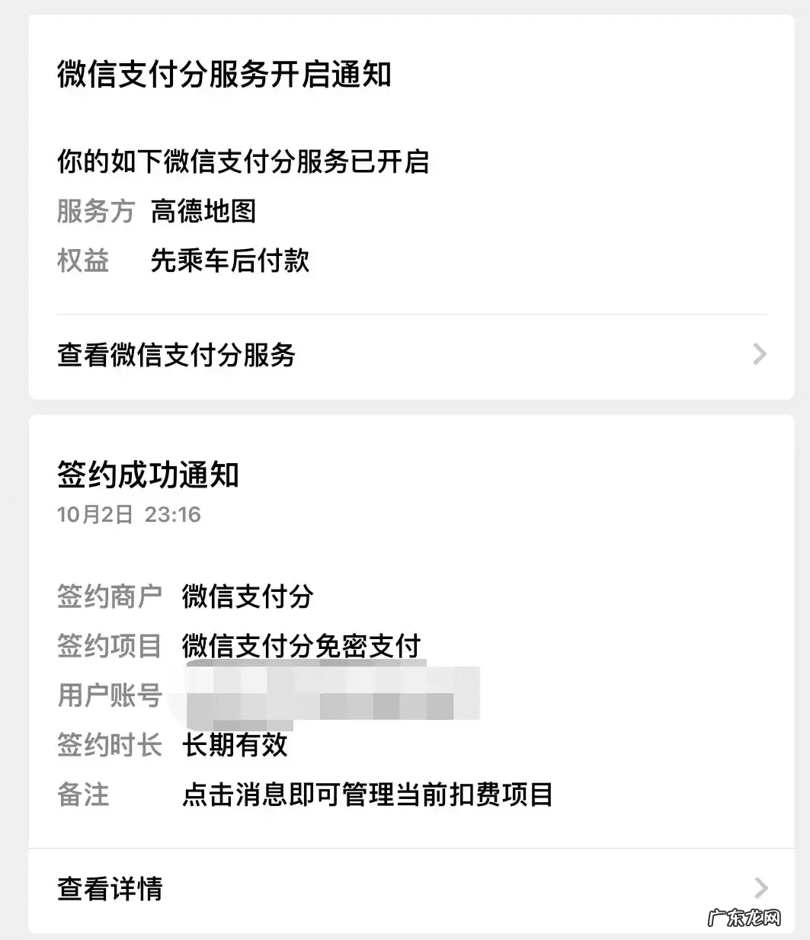Click the 权益 field label

pos(83,261)
